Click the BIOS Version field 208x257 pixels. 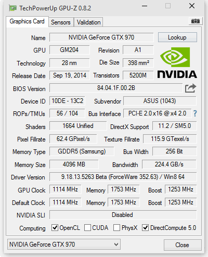(116, 88)
